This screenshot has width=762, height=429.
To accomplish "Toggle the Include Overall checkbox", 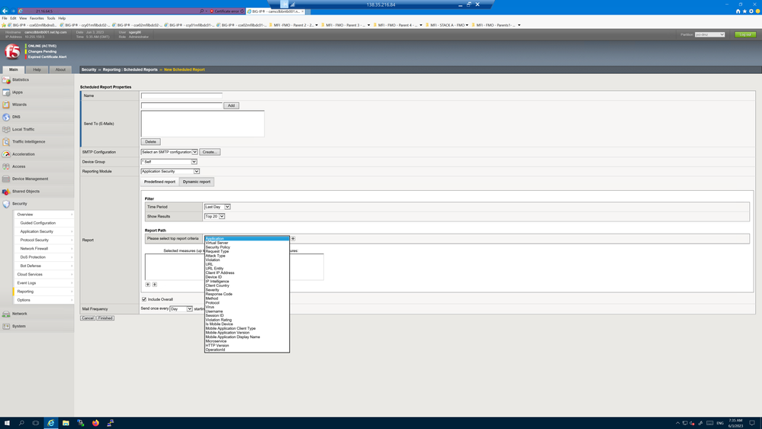I will click(x=144, y=299).
